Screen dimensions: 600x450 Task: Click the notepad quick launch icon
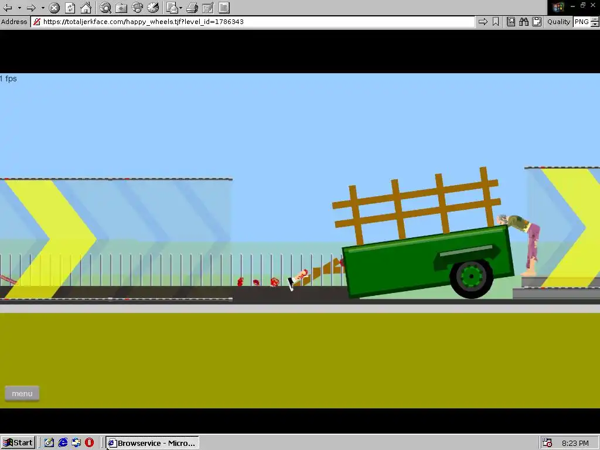[x=49, y=443]
